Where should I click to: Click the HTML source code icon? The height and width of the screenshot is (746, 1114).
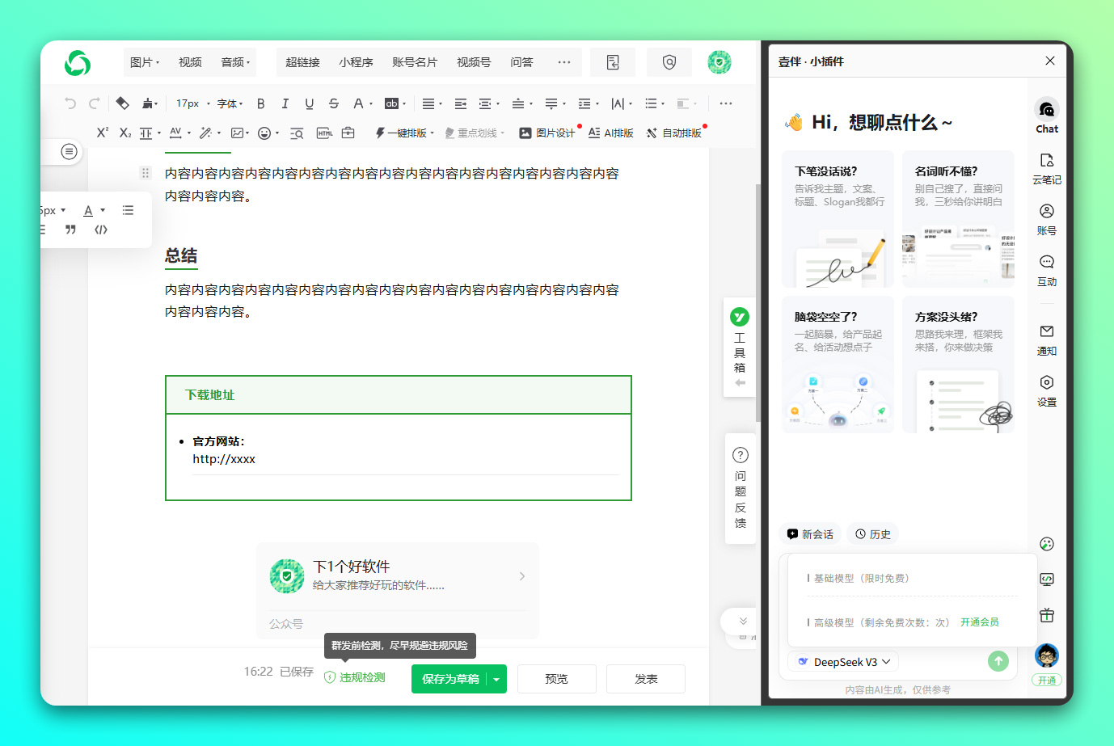[324, 133]
